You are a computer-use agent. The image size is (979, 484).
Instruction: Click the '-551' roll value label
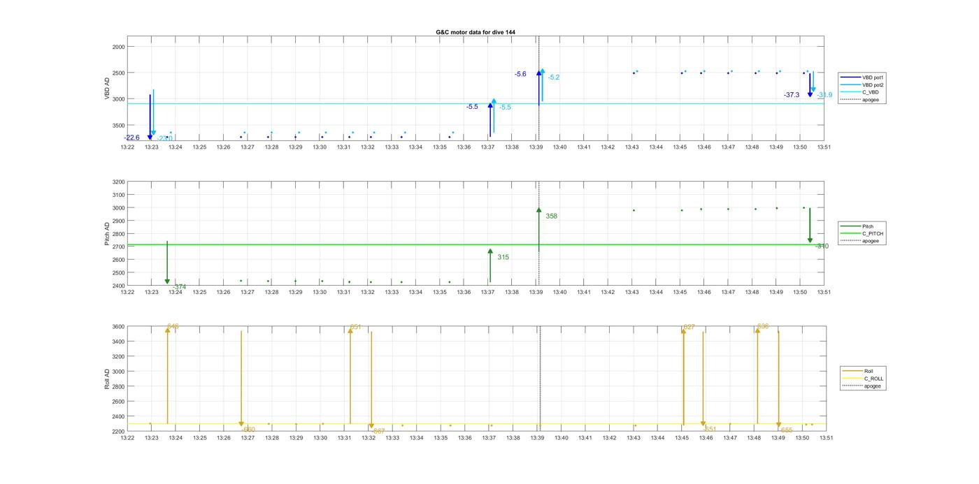pos(709,430)
